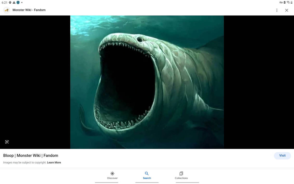
Task: Click the Learn More copyright link
Action: [54, 163]
